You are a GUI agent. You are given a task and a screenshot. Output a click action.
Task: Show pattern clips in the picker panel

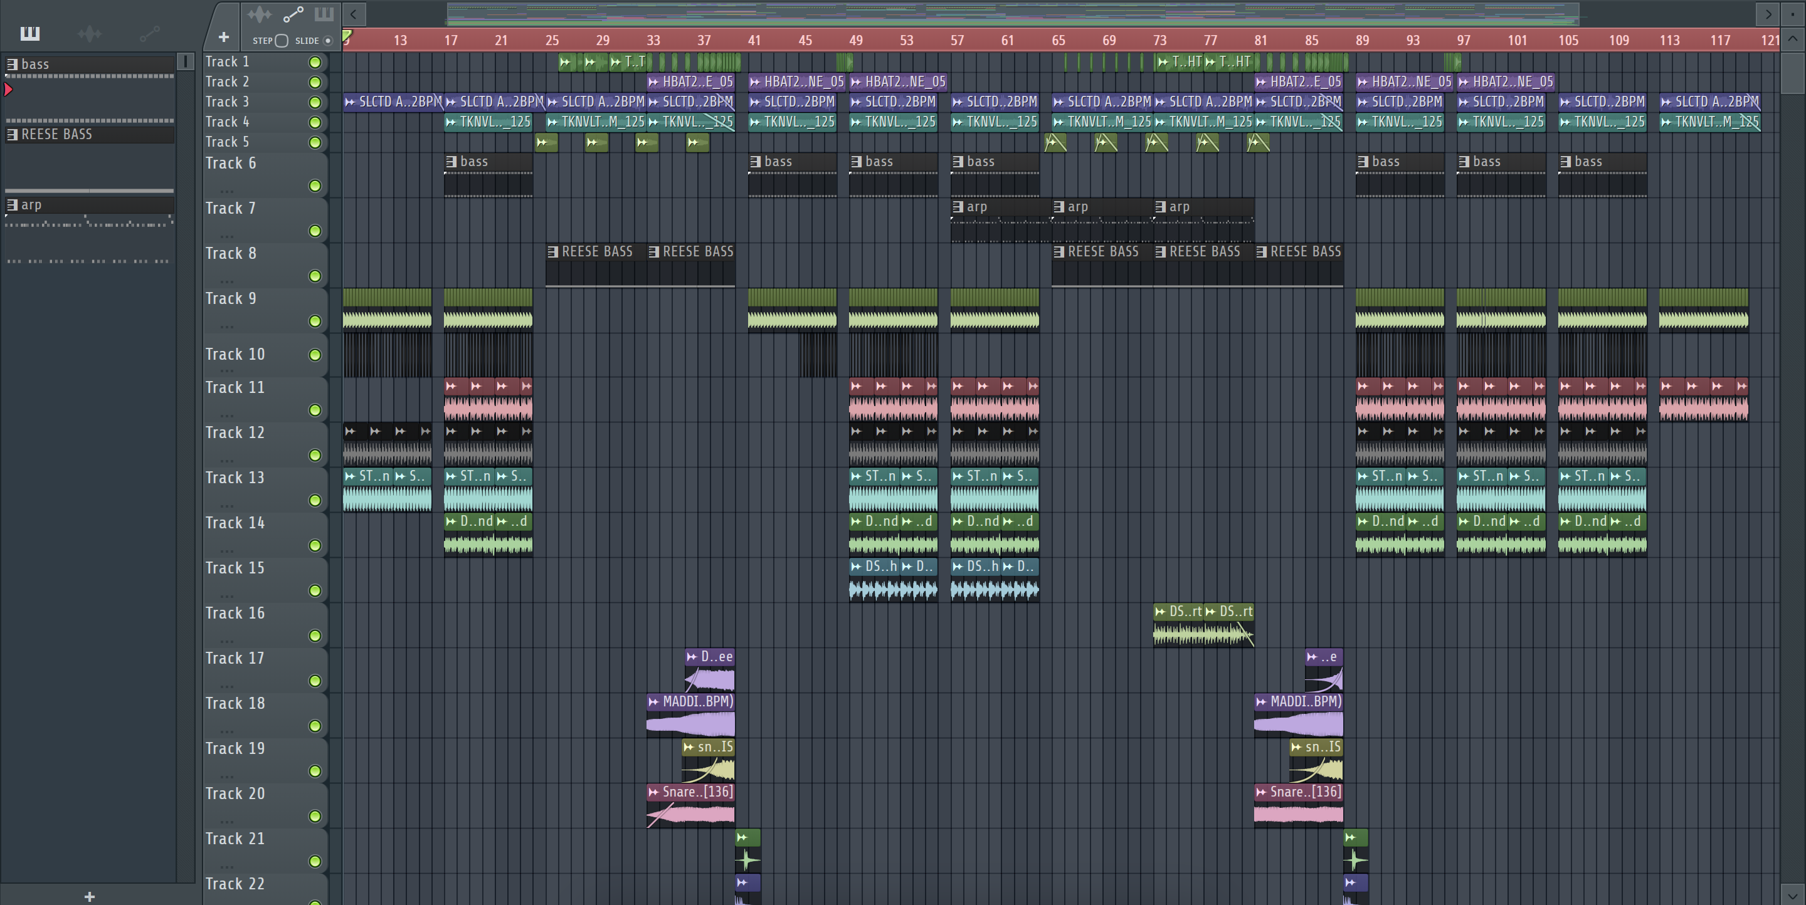(x=30, y=33)
